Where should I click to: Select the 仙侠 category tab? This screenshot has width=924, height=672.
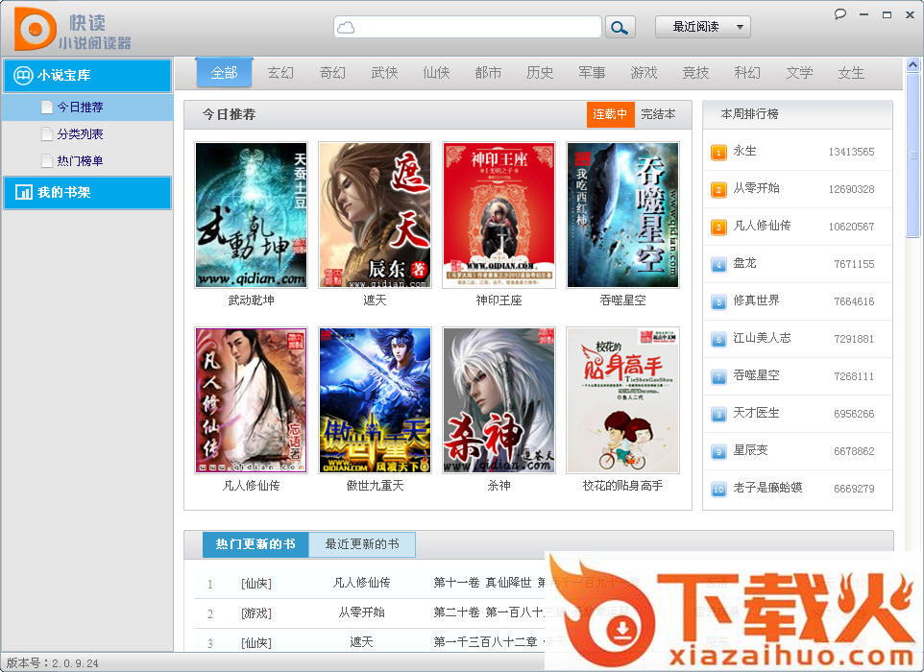click(x=436, y=73)
